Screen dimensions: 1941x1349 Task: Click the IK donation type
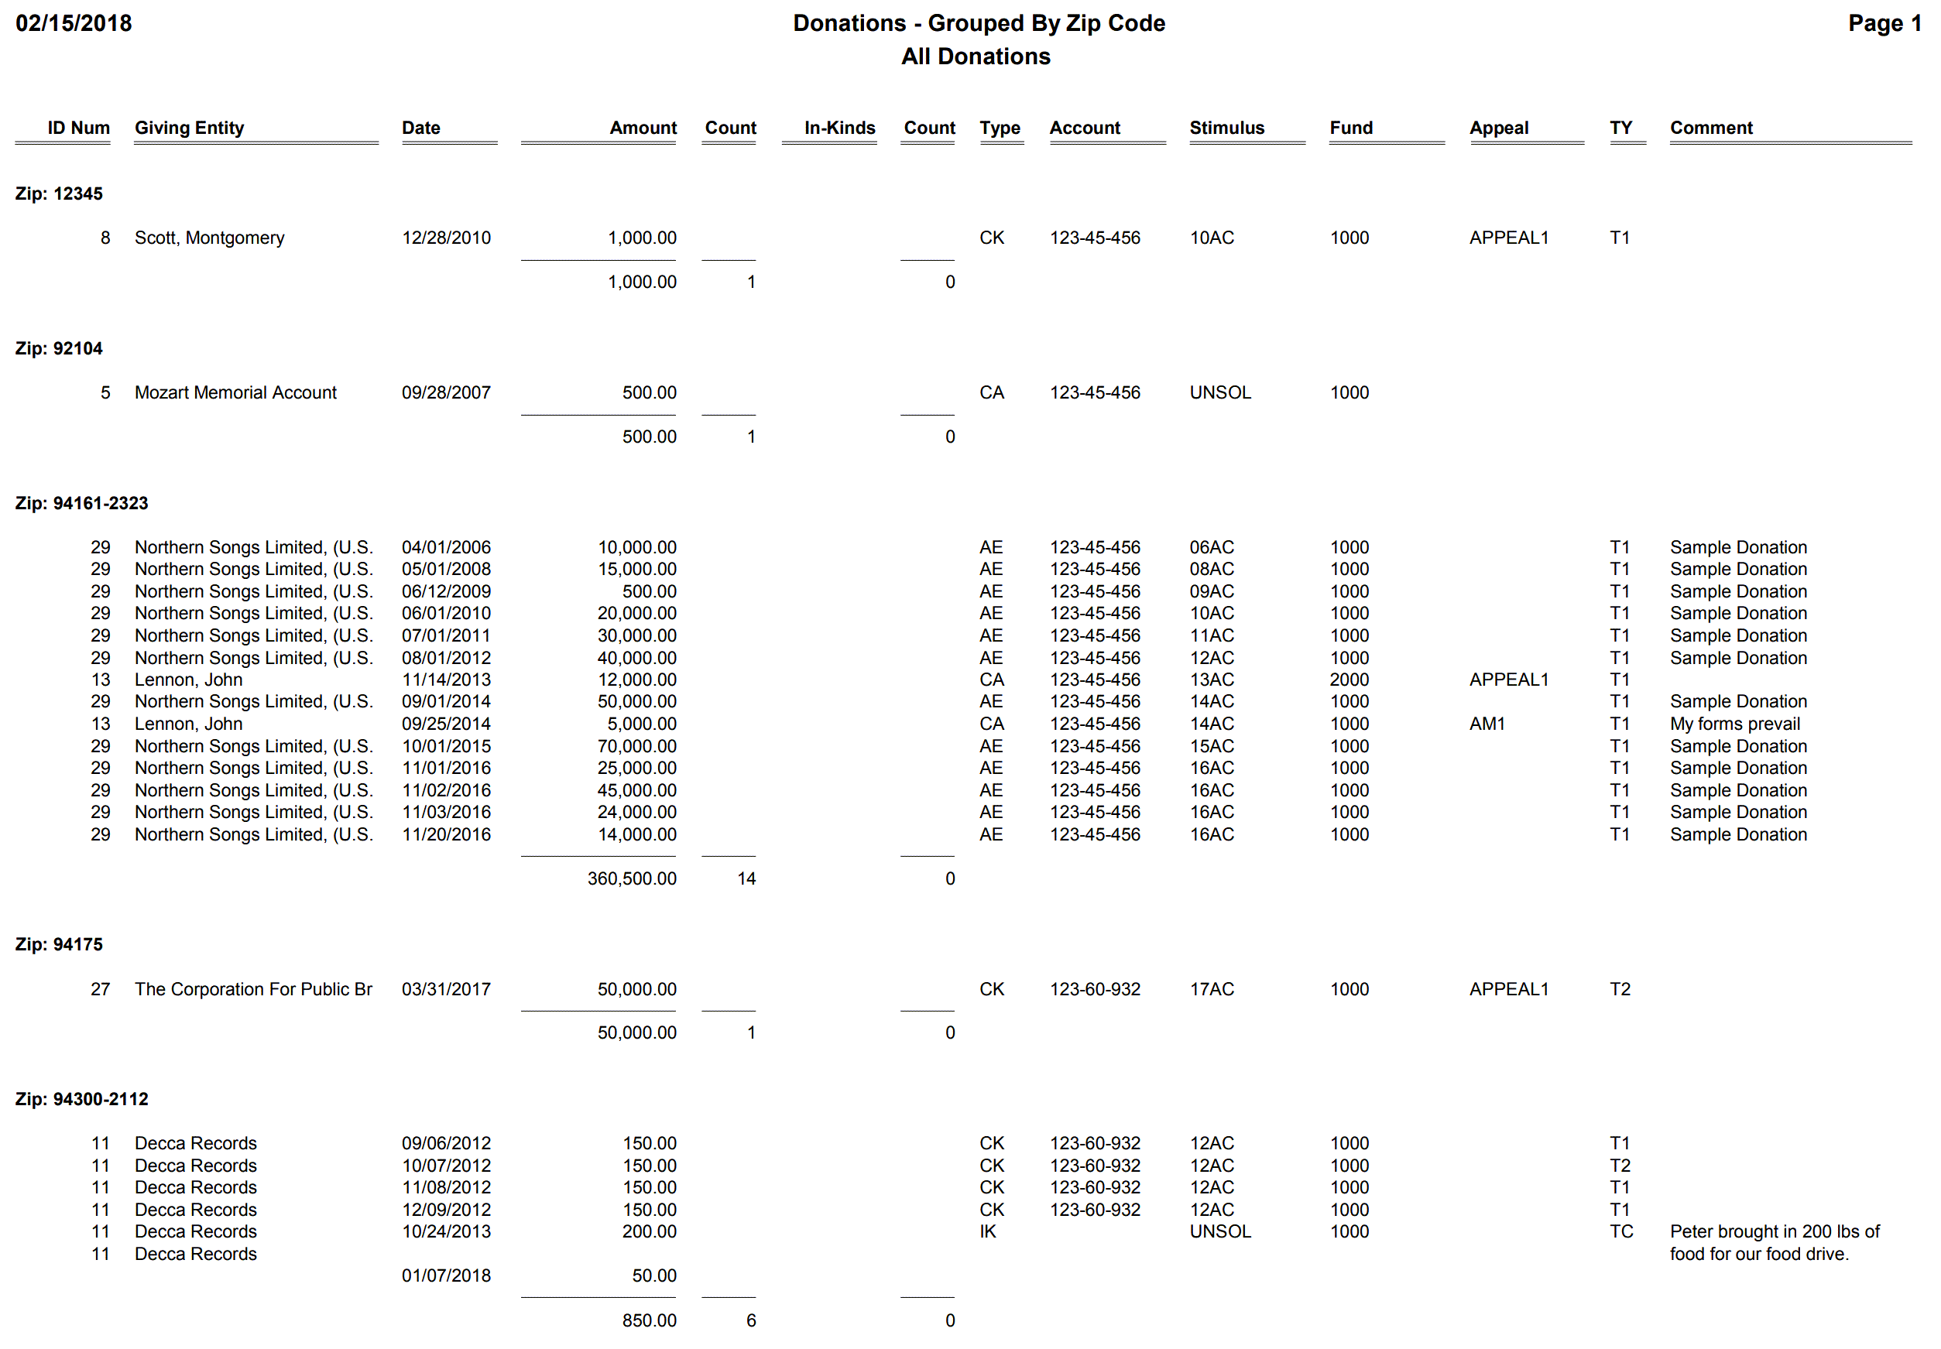987,1231
